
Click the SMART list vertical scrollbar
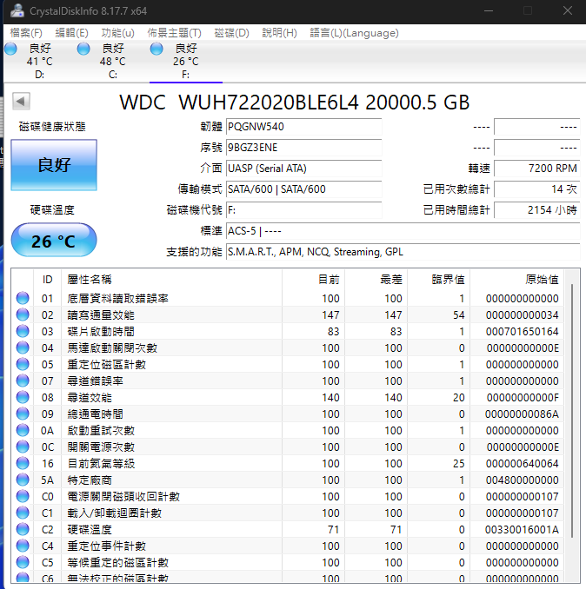pos(572,410)
